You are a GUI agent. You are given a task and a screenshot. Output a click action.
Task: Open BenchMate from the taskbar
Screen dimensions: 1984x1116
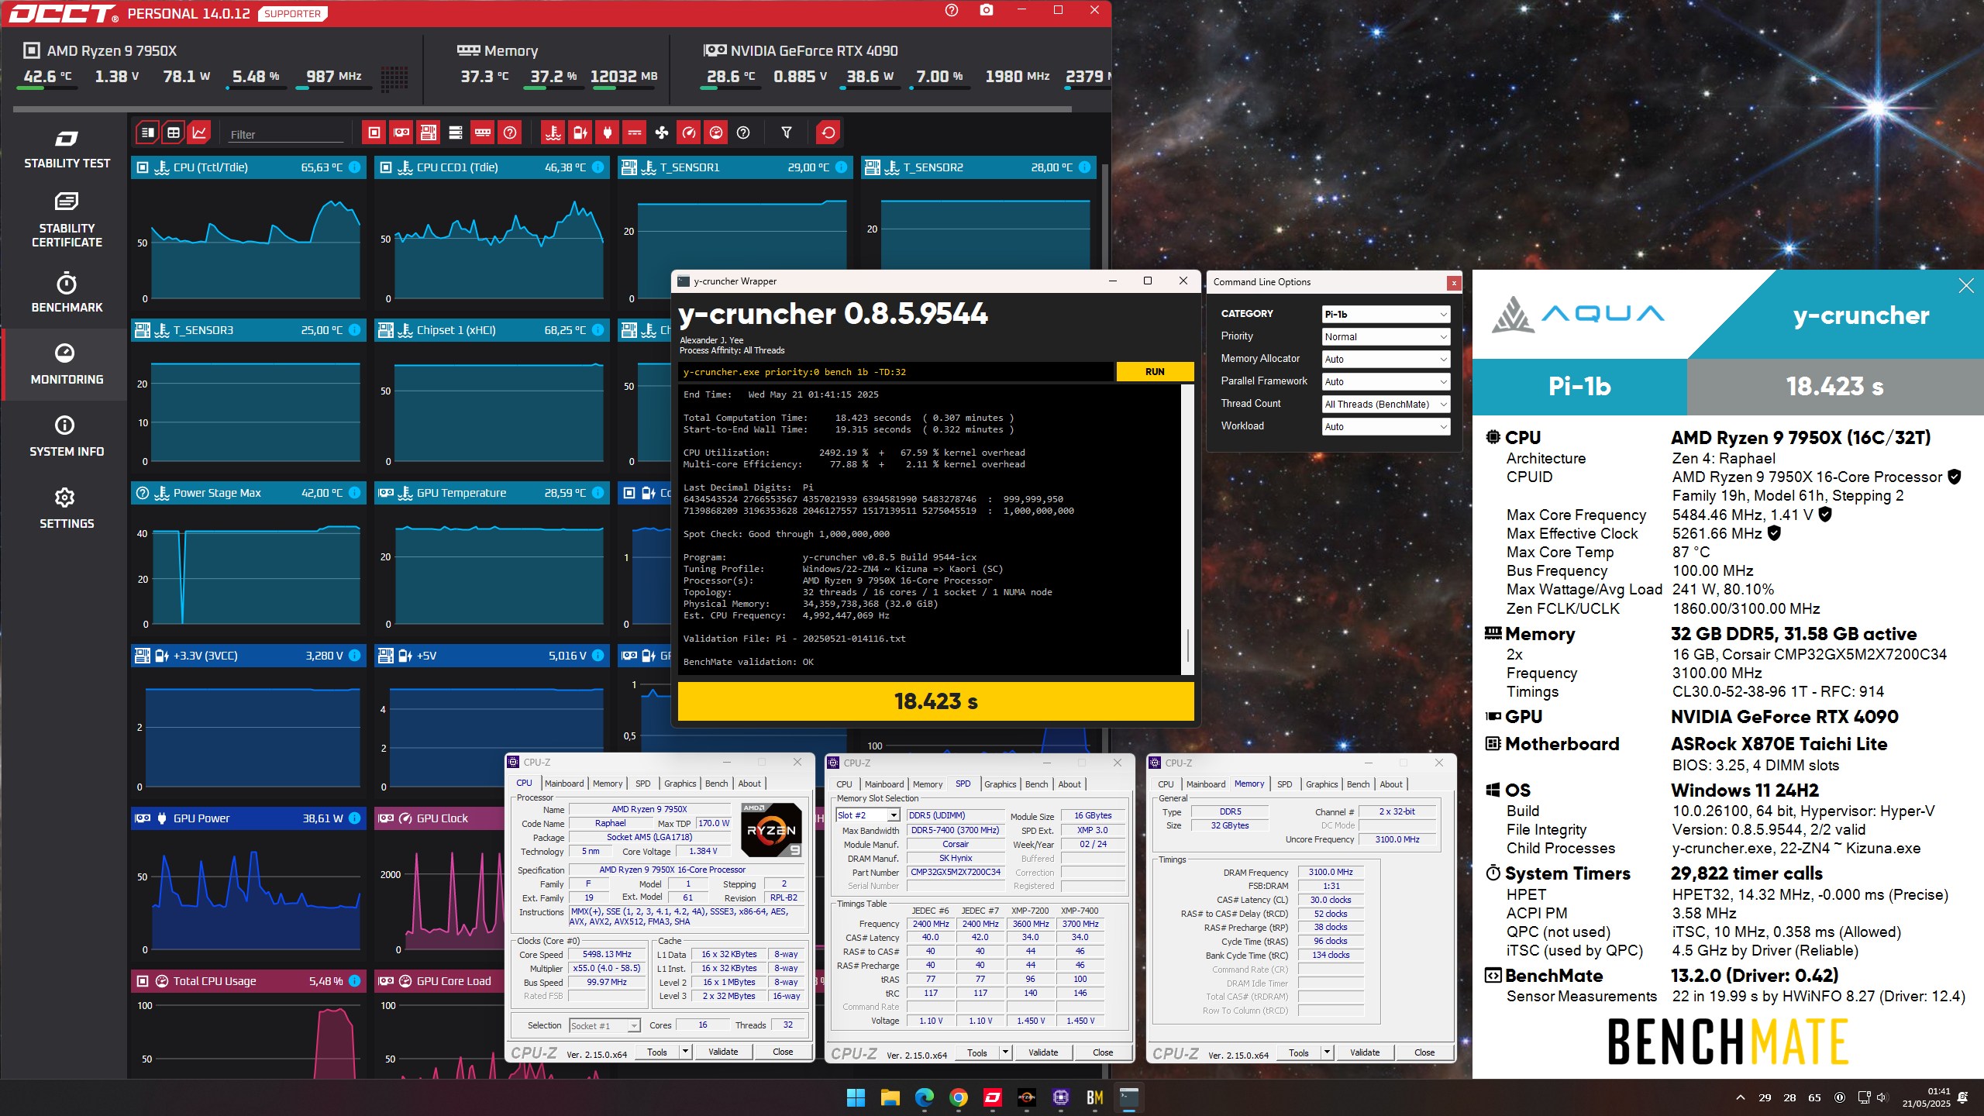[x=1094, y=1097]
